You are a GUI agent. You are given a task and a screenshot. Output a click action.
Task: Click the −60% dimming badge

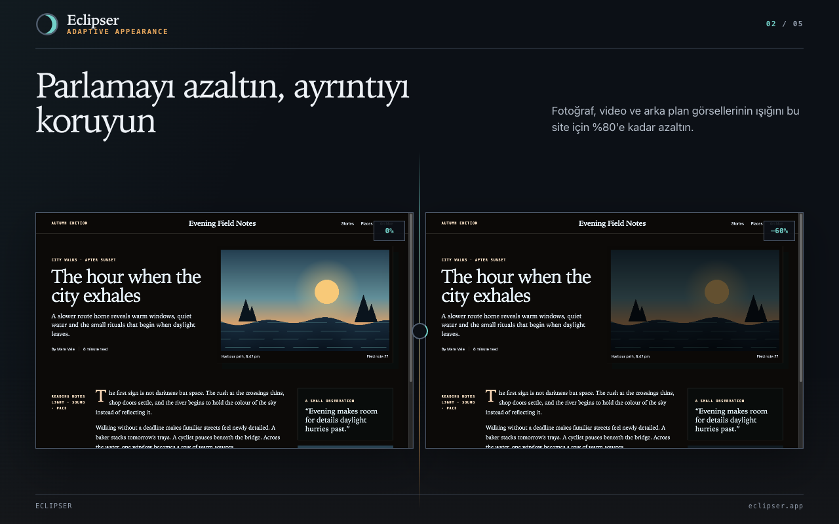click(779, 231)
